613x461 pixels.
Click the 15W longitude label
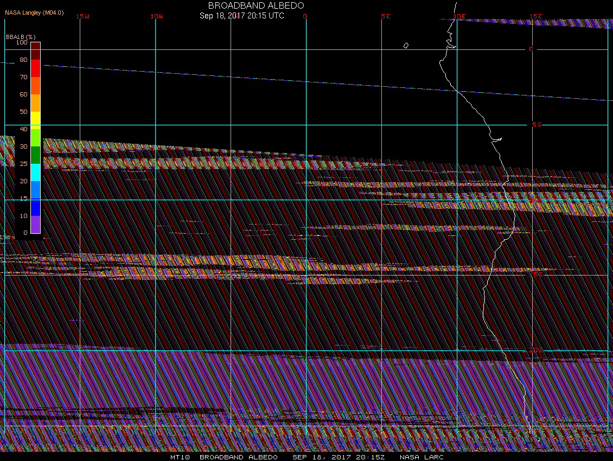pos(82,16)
